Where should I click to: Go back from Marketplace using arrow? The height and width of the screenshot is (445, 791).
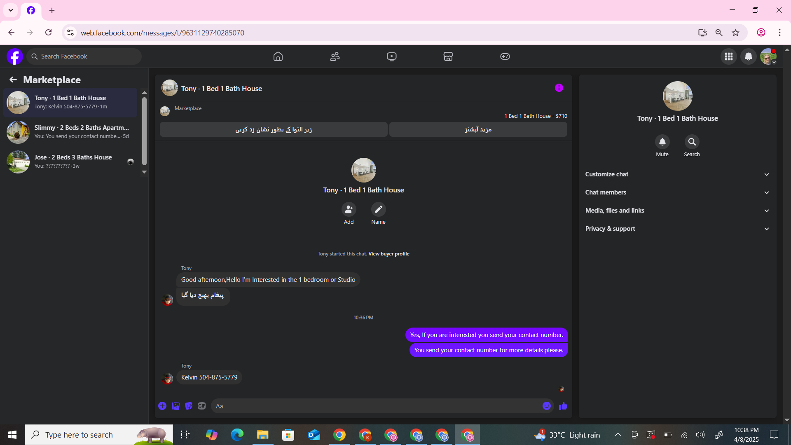click(13, 80)
